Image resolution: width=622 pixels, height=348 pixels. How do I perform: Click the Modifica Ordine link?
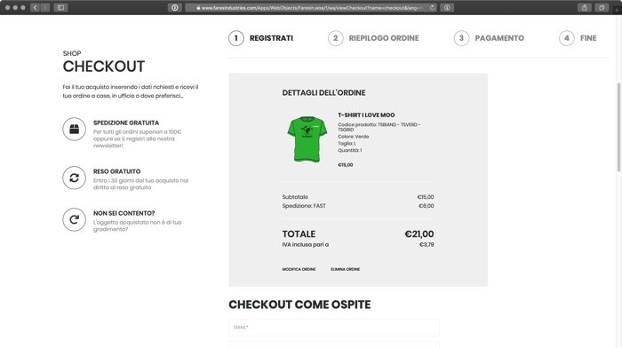299,269
